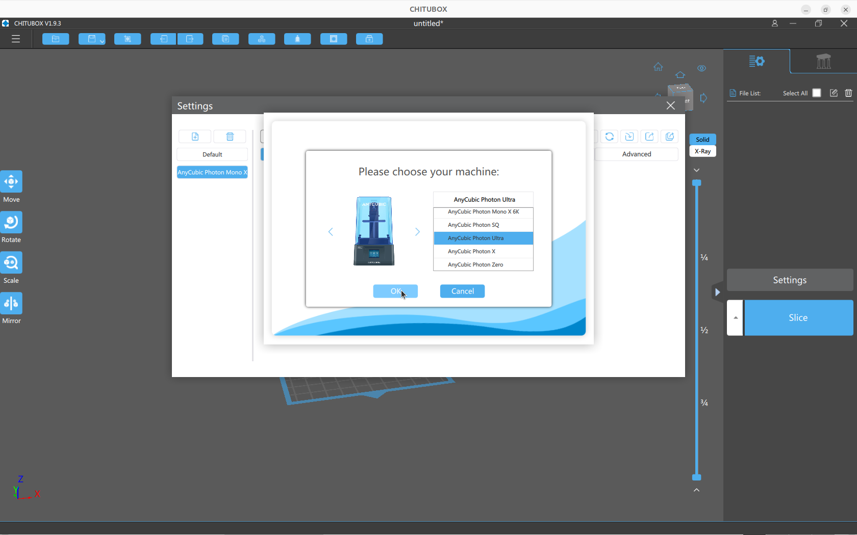This screenshot has width=857, height=535.
Task: Click the open file toolbar icon
Action: click(56, 39)
